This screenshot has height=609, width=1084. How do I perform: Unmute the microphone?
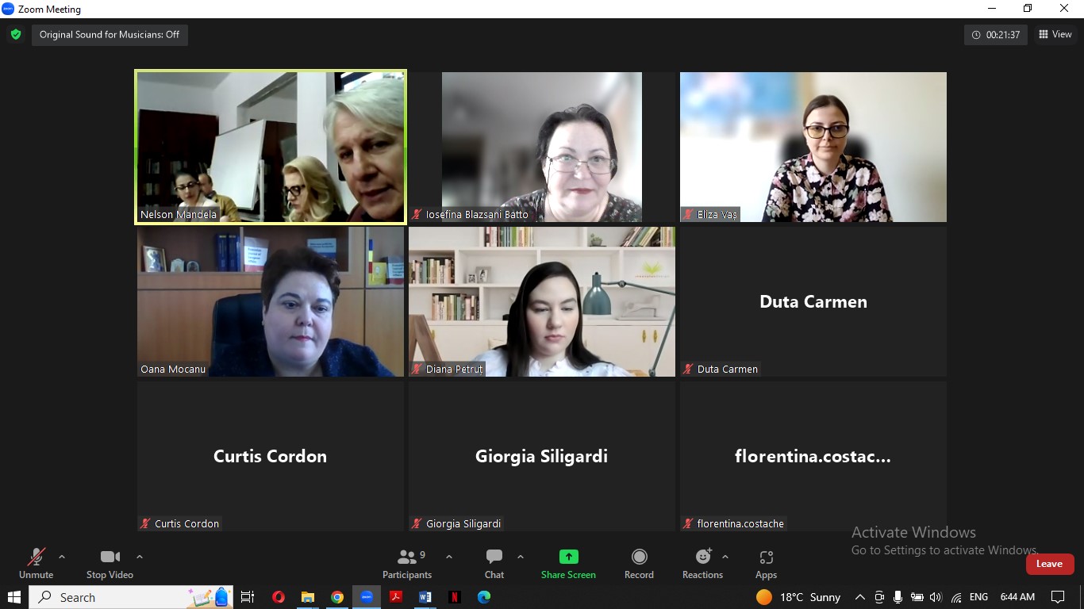click(36, 564)
